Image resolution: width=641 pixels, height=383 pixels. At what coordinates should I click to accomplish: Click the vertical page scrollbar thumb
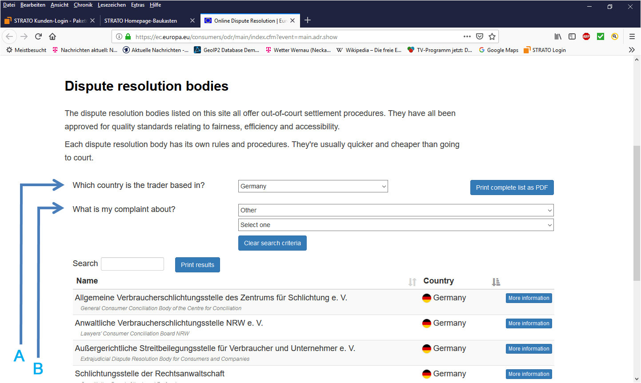point(637,213)
